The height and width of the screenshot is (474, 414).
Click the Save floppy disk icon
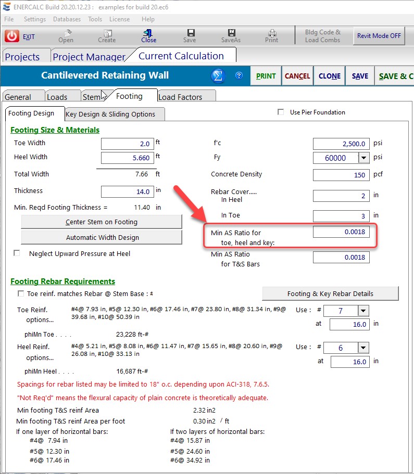(x=190, y=33)
